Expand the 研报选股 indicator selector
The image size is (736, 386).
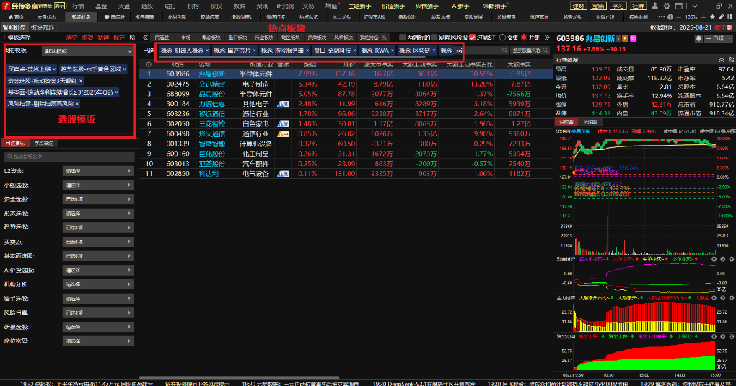pyautogui.click(x=98, y=327)
